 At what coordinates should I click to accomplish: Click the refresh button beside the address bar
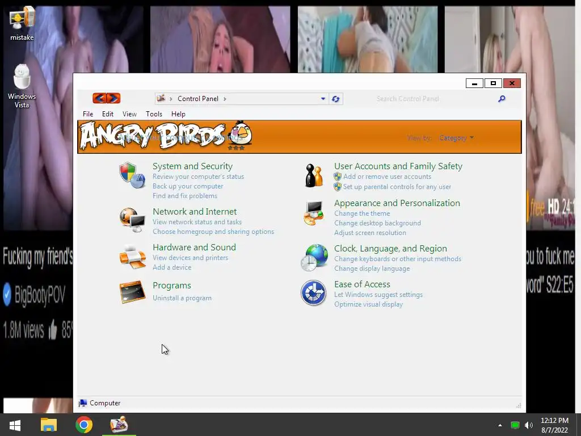pyautogui.click(x=336, y=99)
